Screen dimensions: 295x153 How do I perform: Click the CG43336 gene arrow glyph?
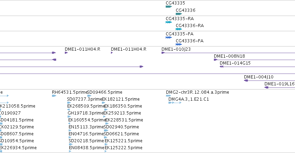click(179, 14)
